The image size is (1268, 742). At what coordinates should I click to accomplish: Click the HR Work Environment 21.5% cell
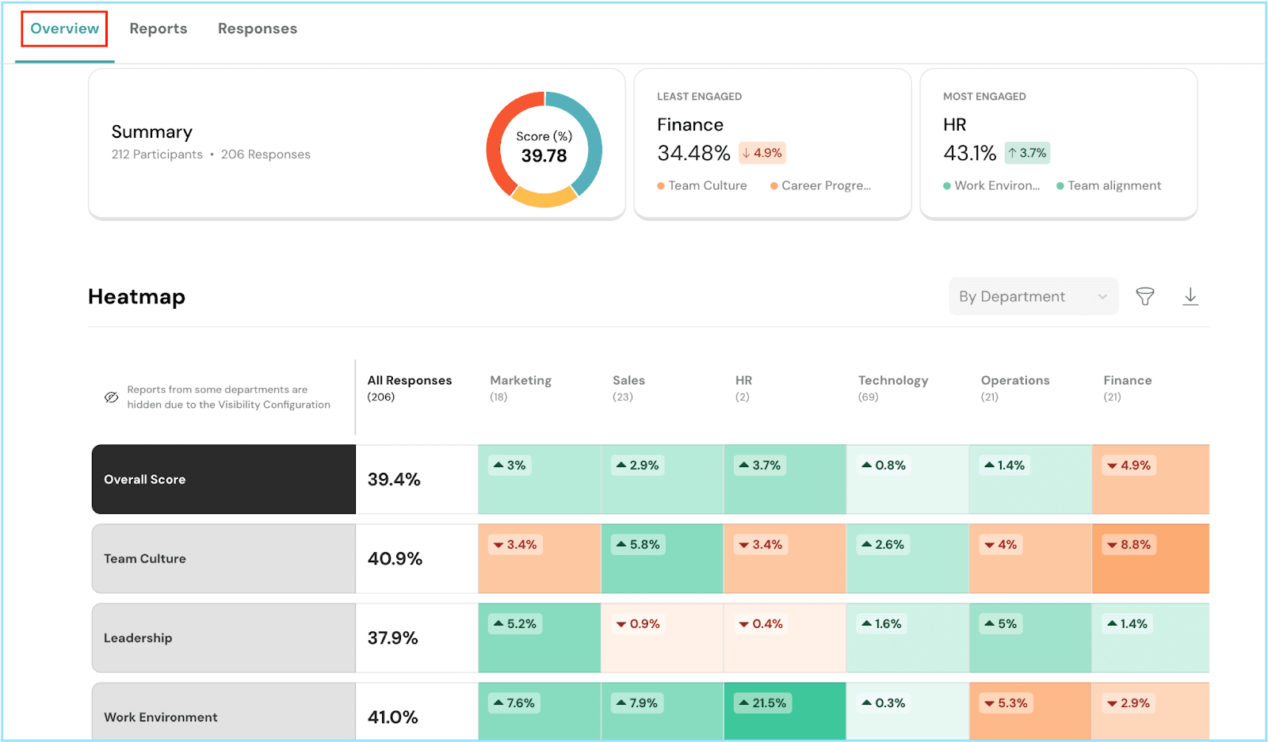click(784, 710)
